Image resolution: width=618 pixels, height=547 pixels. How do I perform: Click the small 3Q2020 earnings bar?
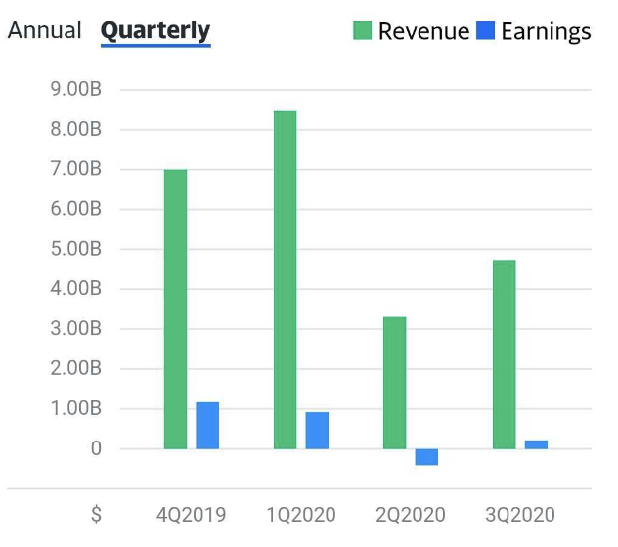(536, 444)
